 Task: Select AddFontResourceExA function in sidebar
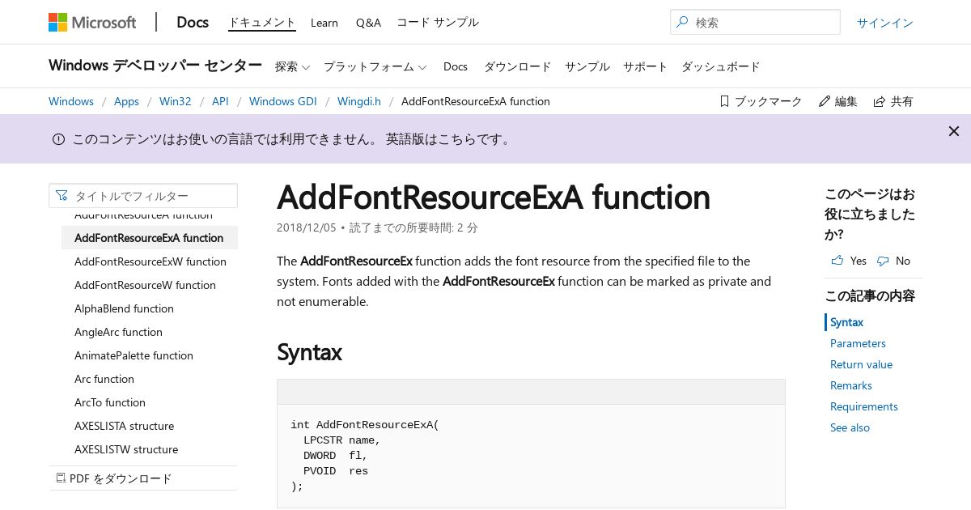[150, 238]
